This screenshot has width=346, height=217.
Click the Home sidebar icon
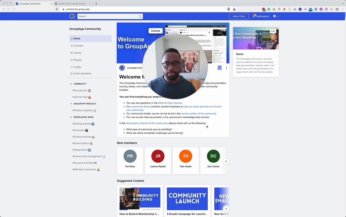(x=71, y=39)
